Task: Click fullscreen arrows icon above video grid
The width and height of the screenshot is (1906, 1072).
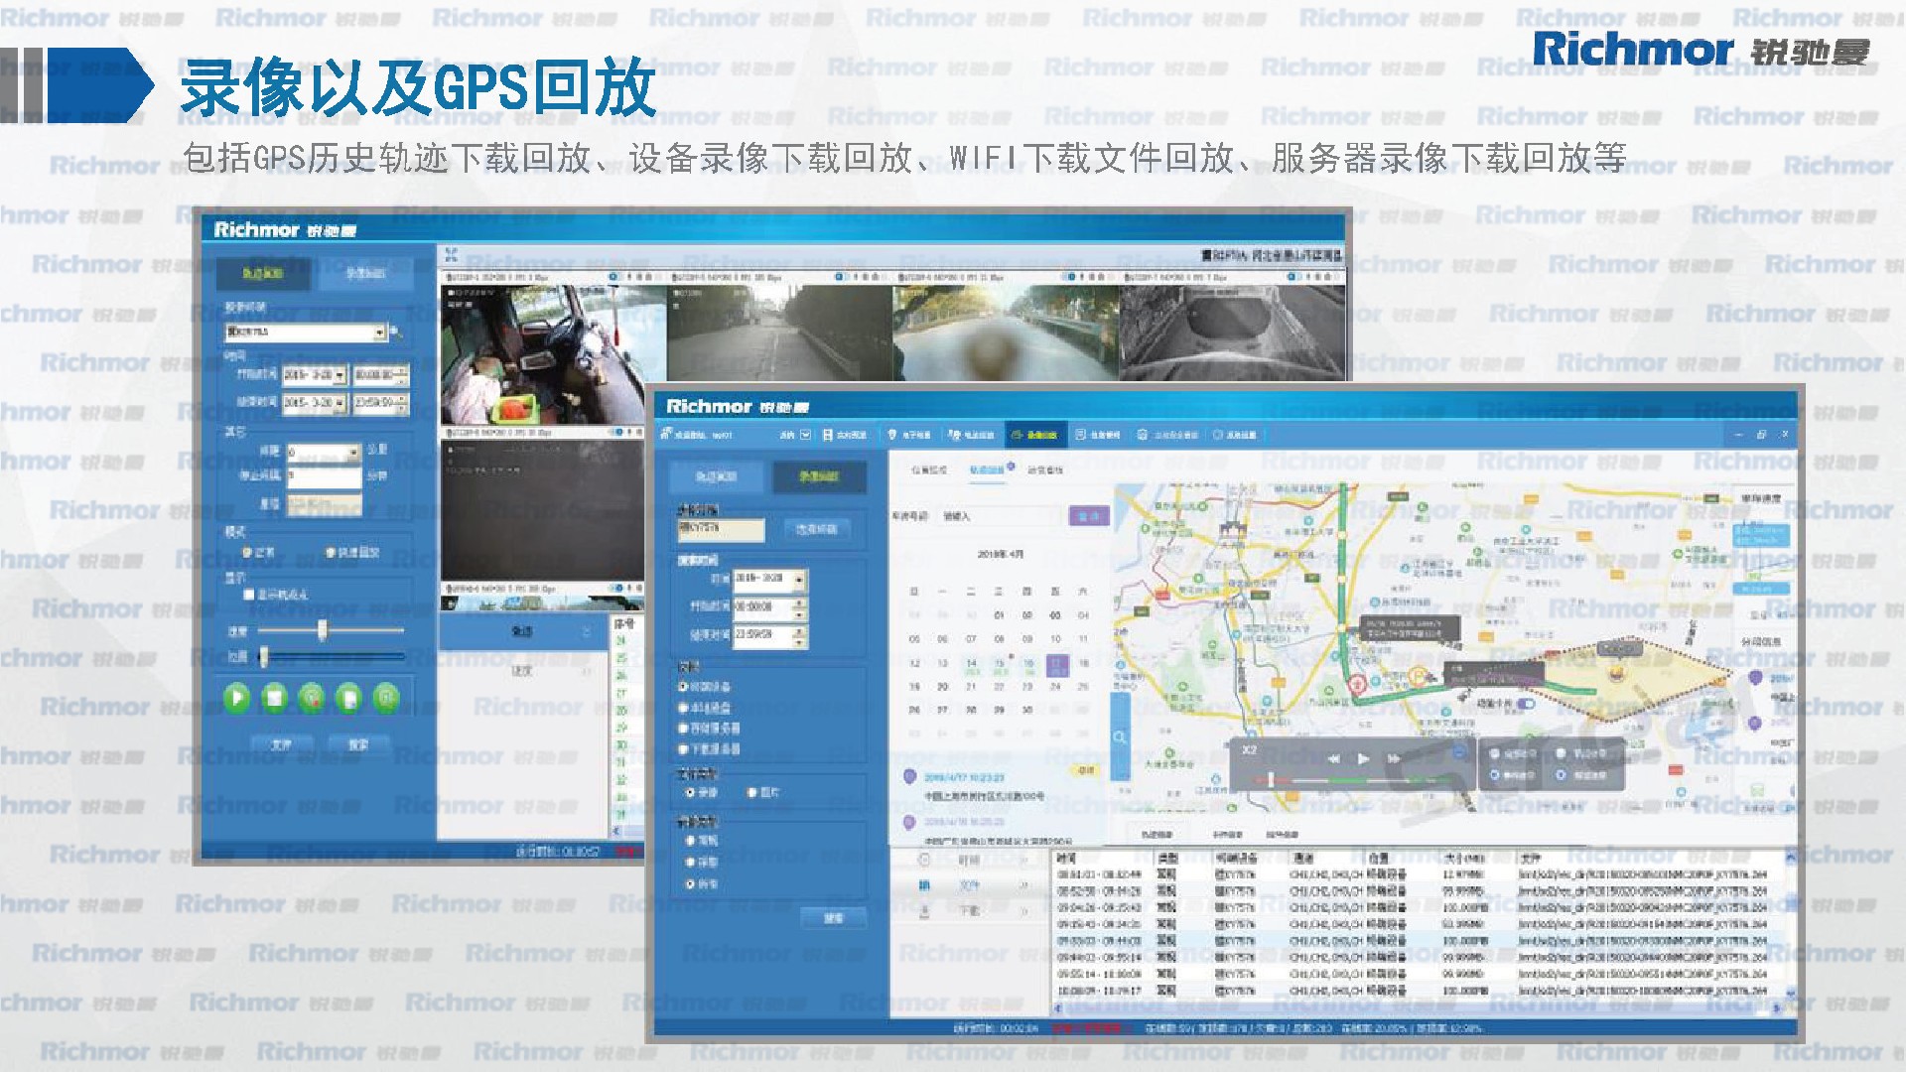Action: 451,255
